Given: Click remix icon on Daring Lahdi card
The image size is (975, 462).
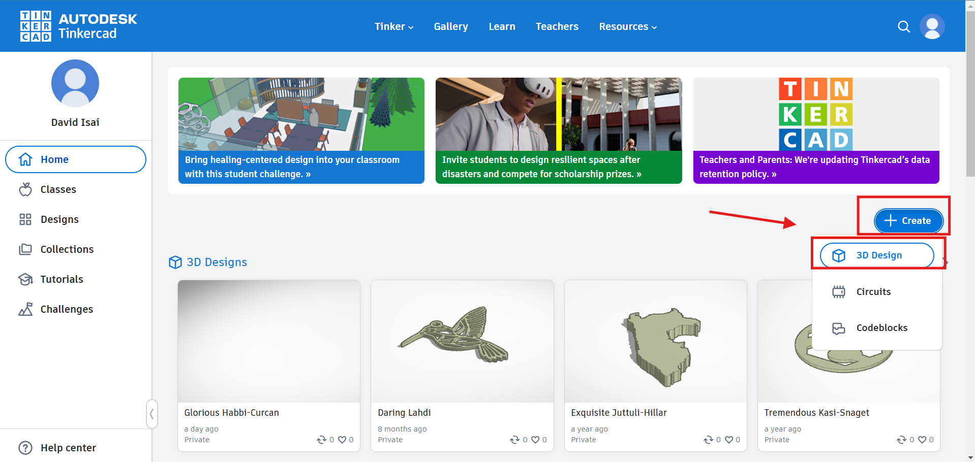Looking at the screenshot, I should (x=515, y=440).
